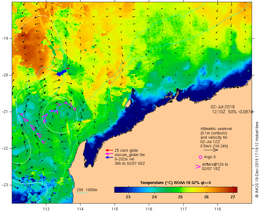Click the 'Argo 0' label
Viewport: 261px width, 211px height.
tap(209, 157)
